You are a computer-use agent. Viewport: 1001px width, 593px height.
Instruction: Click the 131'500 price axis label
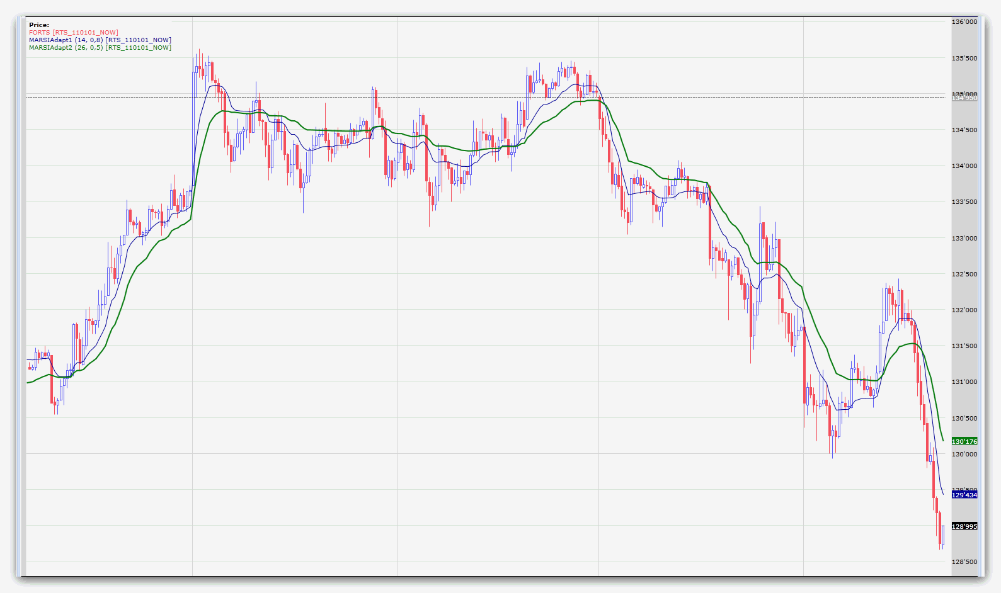[x=964, y=346]
